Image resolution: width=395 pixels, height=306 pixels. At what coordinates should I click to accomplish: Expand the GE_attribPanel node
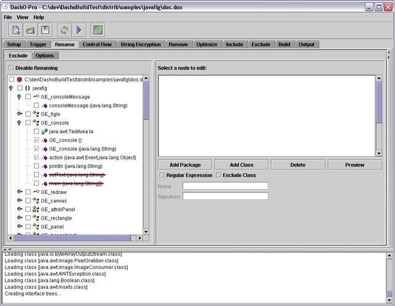tap(19, 209)
